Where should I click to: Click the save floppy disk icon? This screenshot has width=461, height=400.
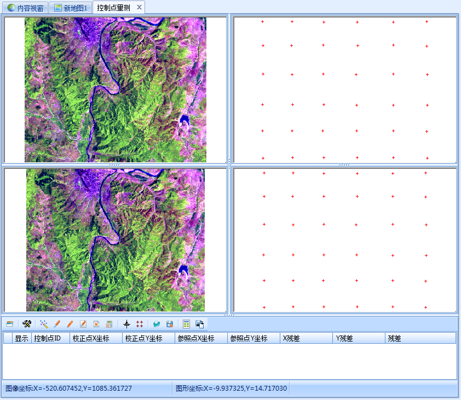pyautogui.click(x=170, y=324)
